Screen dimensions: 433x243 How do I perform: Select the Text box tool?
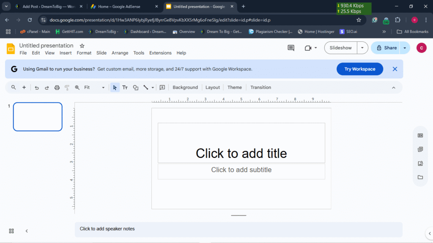click(125, 87)
